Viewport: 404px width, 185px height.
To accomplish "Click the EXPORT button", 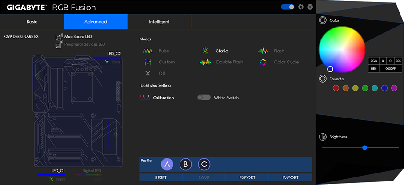I will [x=247, y=177].
